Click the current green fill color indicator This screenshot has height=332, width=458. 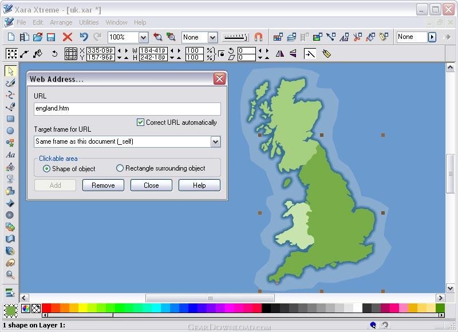pos(11,310)
